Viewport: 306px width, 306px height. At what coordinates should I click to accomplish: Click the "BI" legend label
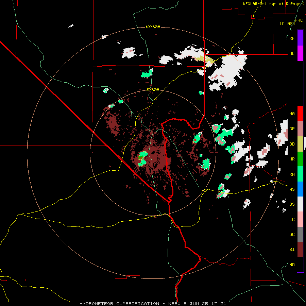(292, 250)
